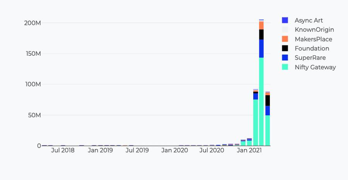
Task: Click the black Foundation legend swatch
Action: (285, 48)
